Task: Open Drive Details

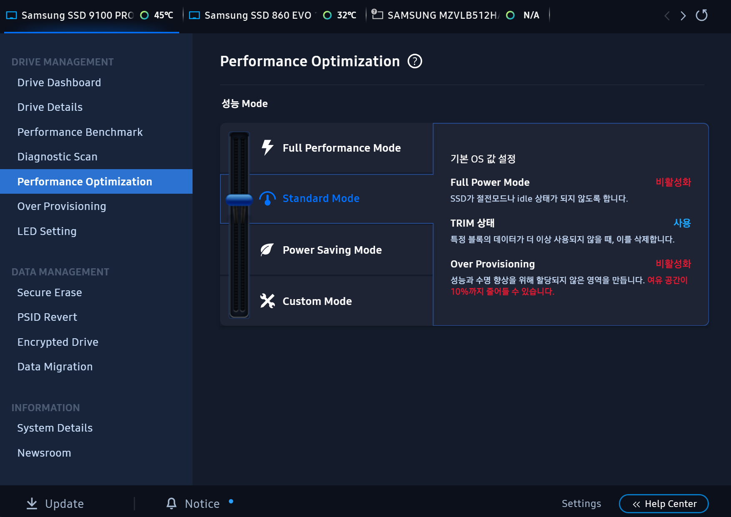Action: pos(96,107)
